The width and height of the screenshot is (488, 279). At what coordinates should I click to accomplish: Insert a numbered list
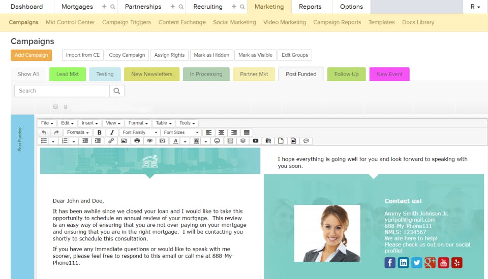click(x=65, y=141)
